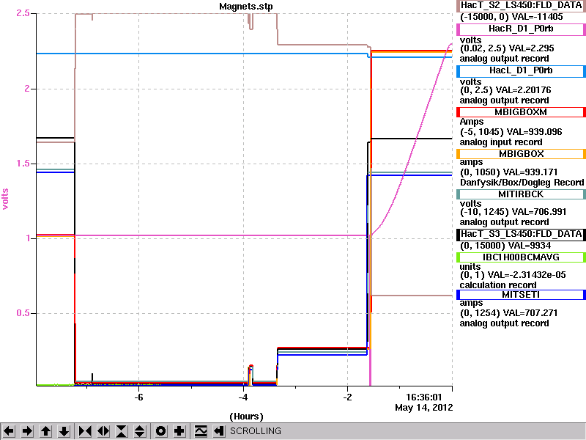Click the calculation record description text

[498, 285]
